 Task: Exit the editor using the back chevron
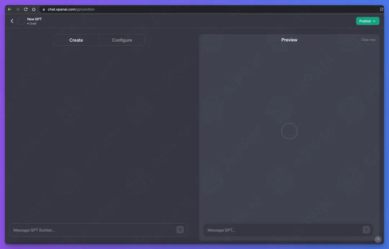point(12,21)
